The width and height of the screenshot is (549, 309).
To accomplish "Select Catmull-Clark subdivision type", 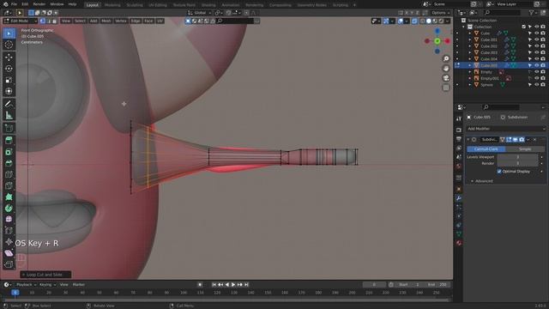I will (x=486, y=148).
